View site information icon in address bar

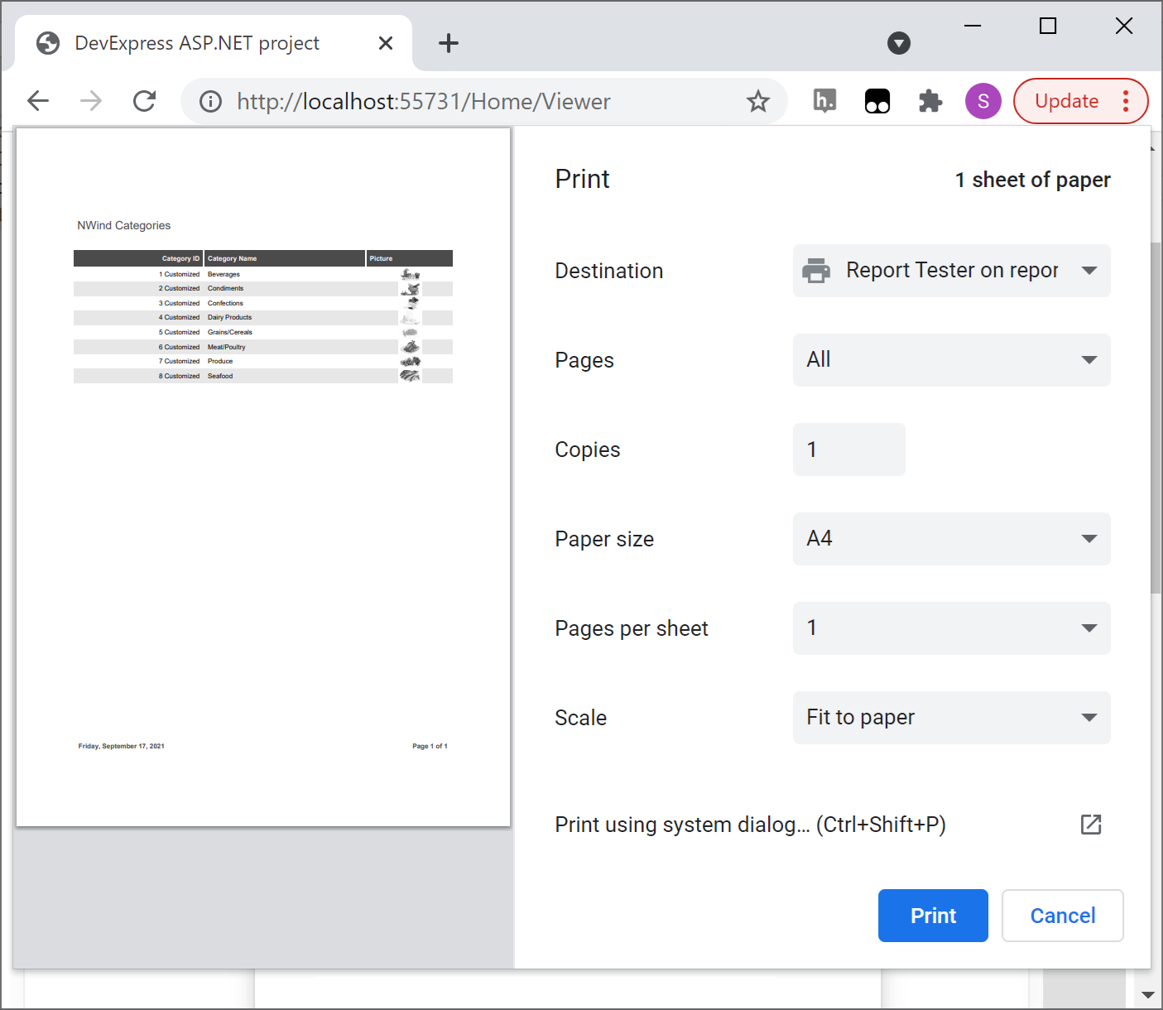[x=211, y=101]
